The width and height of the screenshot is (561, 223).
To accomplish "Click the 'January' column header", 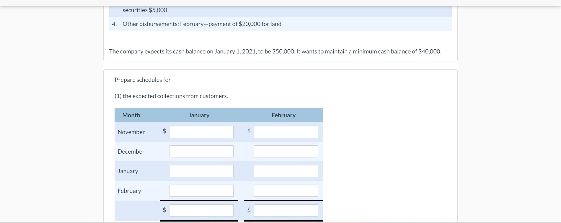I will 199,115.
